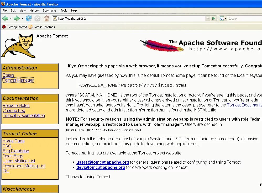Click the dev@tomcat.apache.org email link
The height and width of the screenshot is (193, 262).
pyautogui.click(x=101, y=168)
